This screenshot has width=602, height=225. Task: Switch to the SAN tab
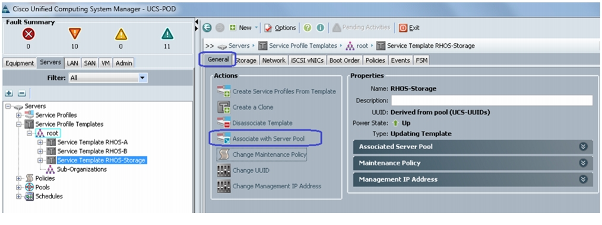click(90, 63)
